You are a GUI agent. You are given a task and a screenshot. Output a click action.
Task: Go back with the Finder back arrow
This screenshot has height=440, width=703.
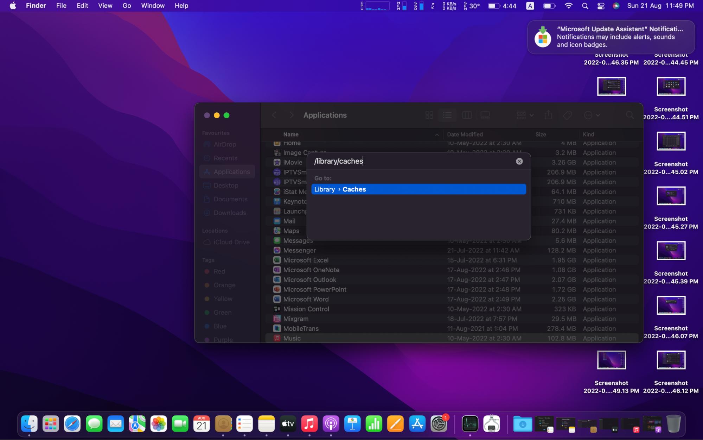tap(274, 115)
